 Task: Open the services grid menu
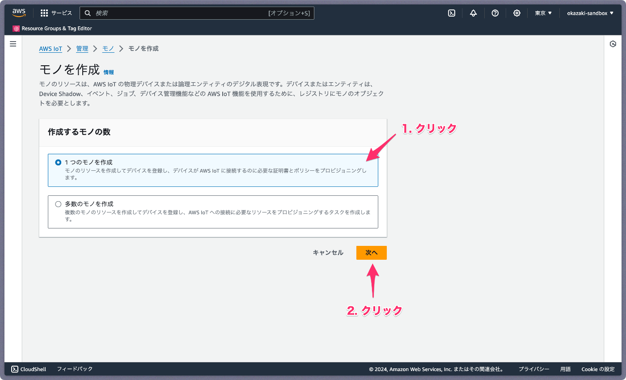click(44, 13)
